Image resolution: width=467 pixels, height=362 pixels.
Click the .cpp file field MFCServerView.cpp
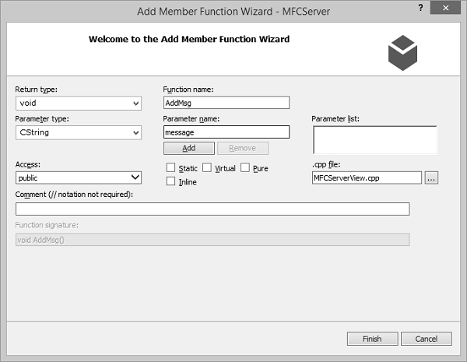pos(366,177)
